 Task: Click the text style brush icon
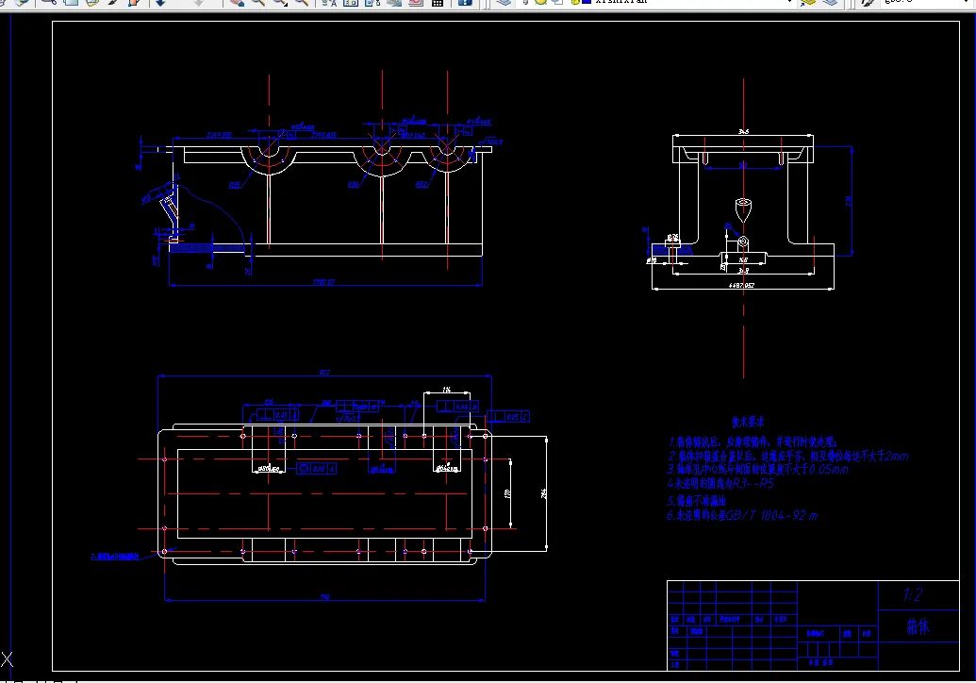(x=868, y=2)
